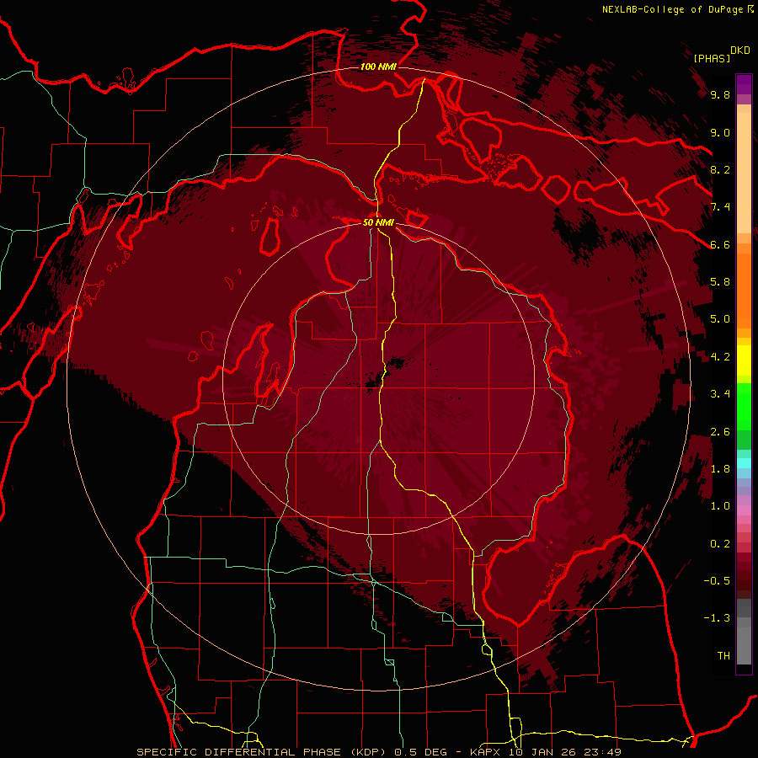This screenshot has width=758, height=758.
Task: Click the purple top segment of the colorbar
Action: click(744, 84)
